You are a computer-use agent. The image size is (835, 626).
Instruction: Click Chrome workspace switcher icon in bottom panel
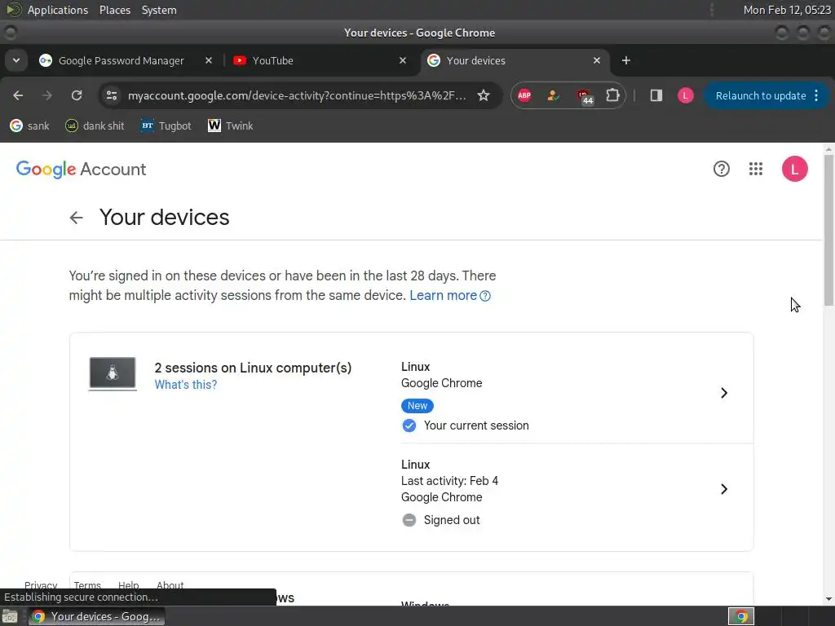(740, 616)
